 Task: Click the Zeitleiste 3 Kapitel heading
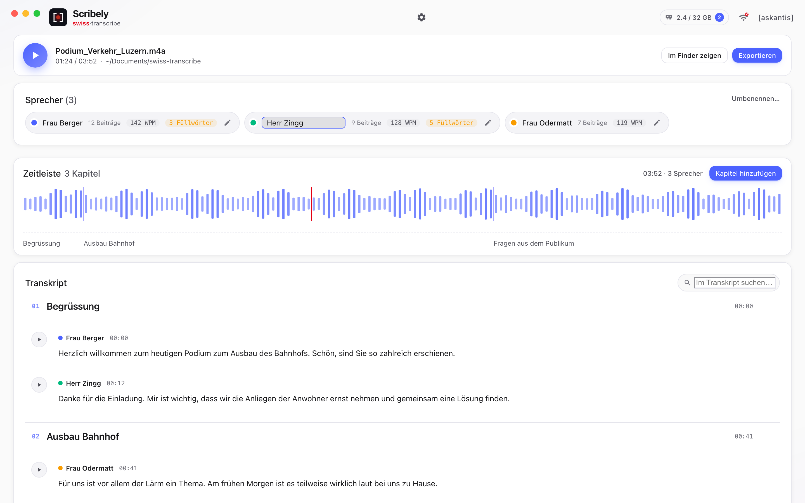pyautogui.click(x=61, y=173)
